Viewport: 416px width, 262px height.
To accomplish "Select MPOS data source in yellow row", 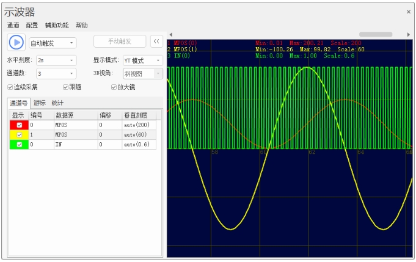I will pos(76,135).
